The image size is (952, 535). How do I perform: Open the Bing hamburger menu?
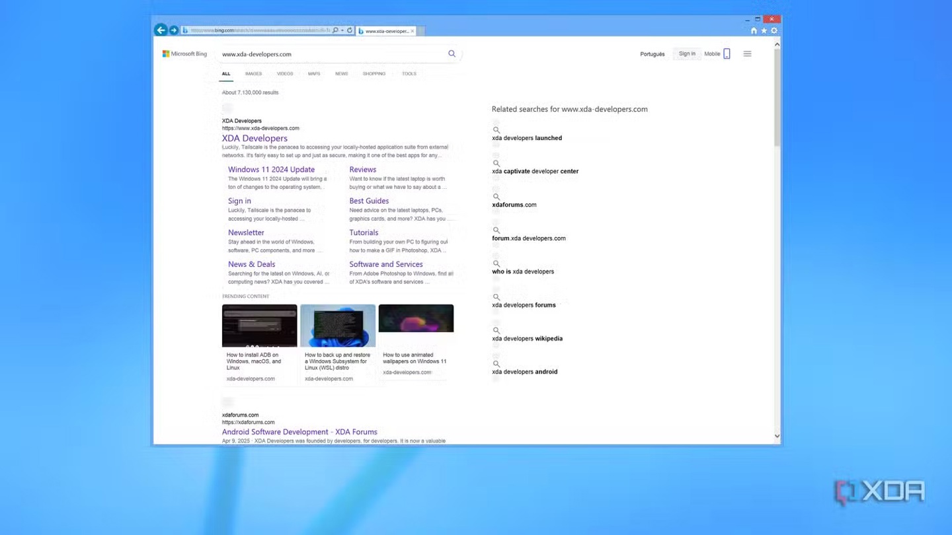pos(747,54)
